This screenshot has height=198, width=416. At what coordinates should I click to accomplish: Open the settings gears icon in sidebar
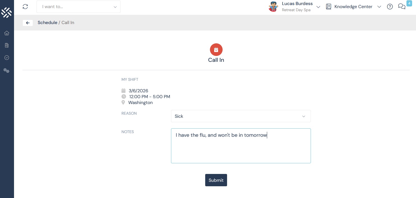tap(6, 70)
